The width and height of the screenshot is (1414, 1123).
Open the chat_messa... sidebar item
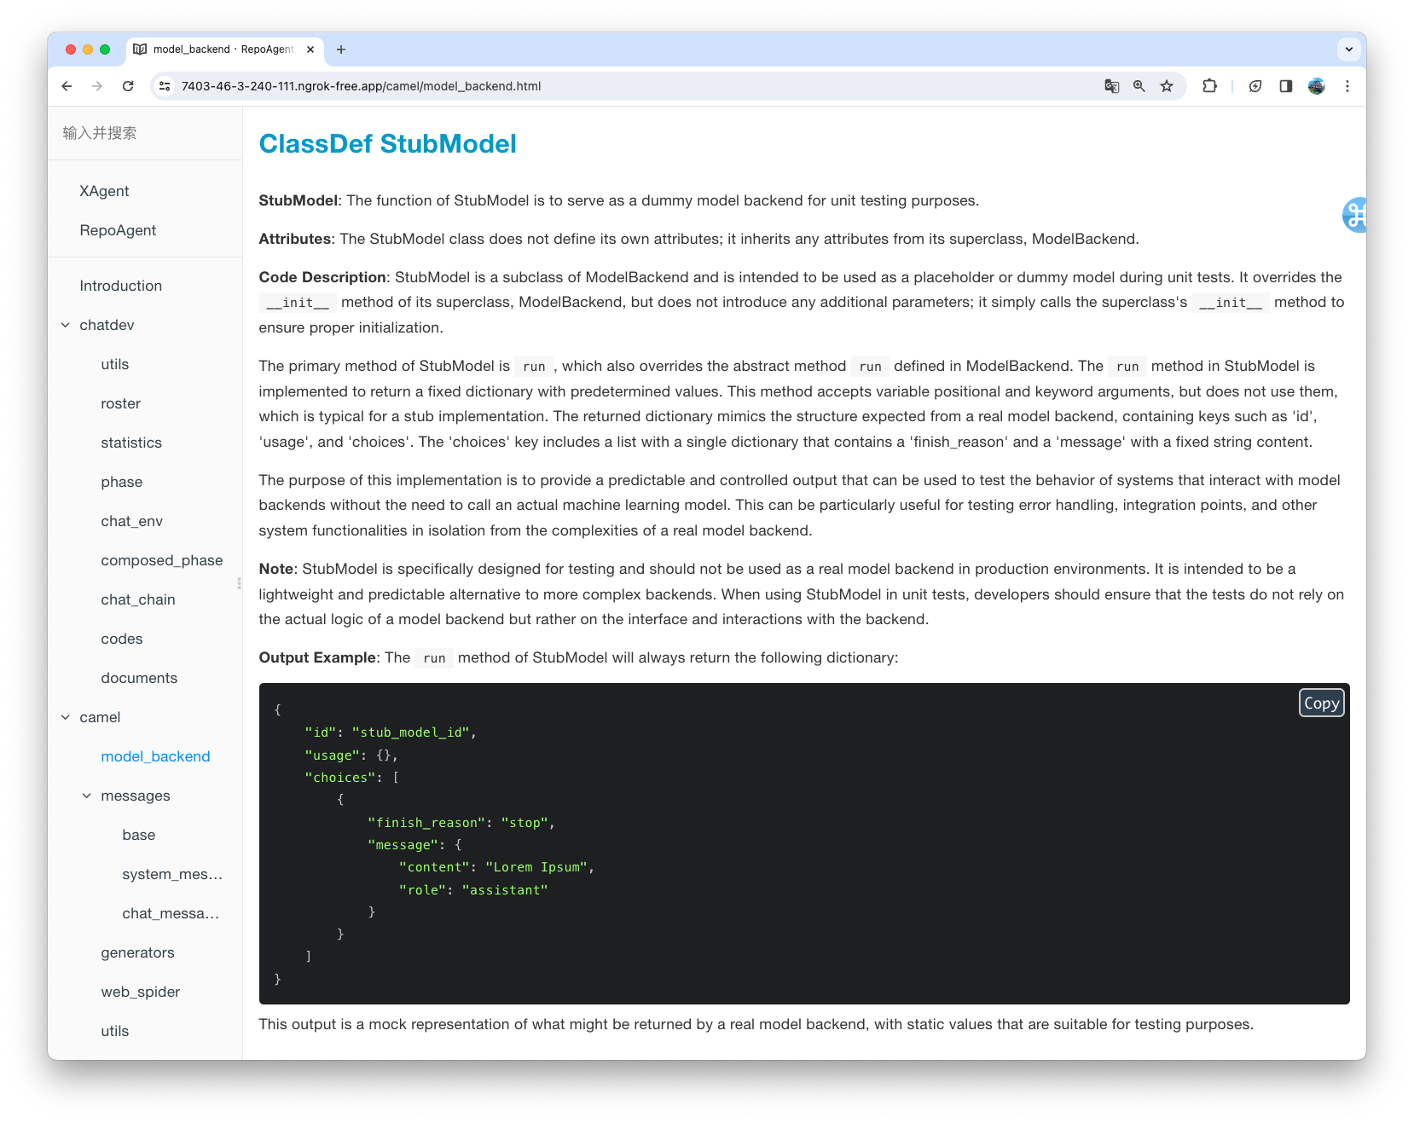pyautogui.click(x=171, y=913)
